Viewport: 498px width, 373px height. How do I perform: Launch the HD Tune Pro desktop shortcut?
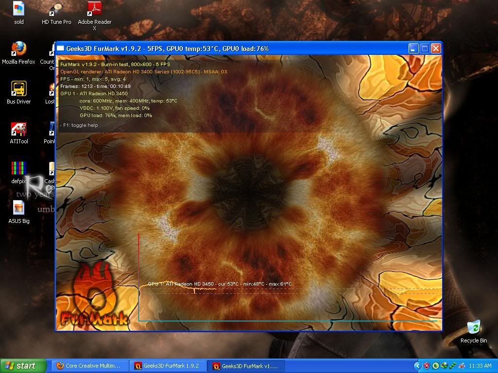[56, 13]
